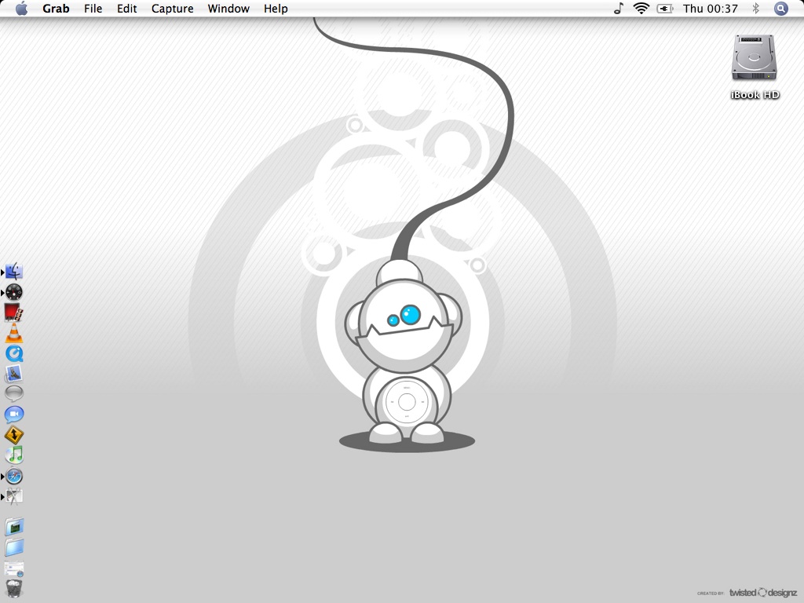Open the Apple menu
The width and height of the screenshot is (804, 603).
21,8
